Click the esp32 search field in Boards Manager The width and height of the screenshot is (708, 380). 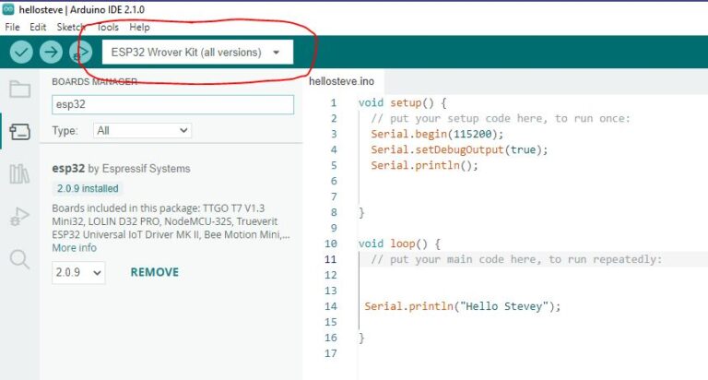(172, 105)
